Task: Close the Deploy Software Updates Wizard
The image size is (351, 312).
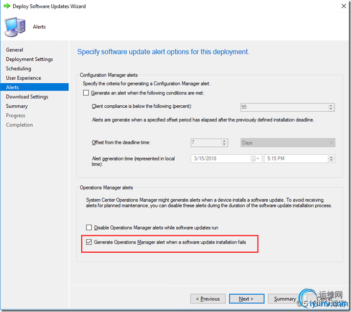Action: [344, 6]
